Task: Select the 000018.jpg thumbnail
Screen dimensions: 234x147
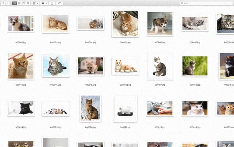Action: (x=195, y=66)
